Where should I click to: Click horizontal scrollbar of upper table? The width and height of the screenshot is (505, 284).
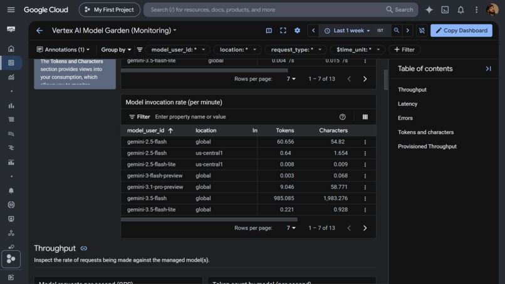[204, 70]
